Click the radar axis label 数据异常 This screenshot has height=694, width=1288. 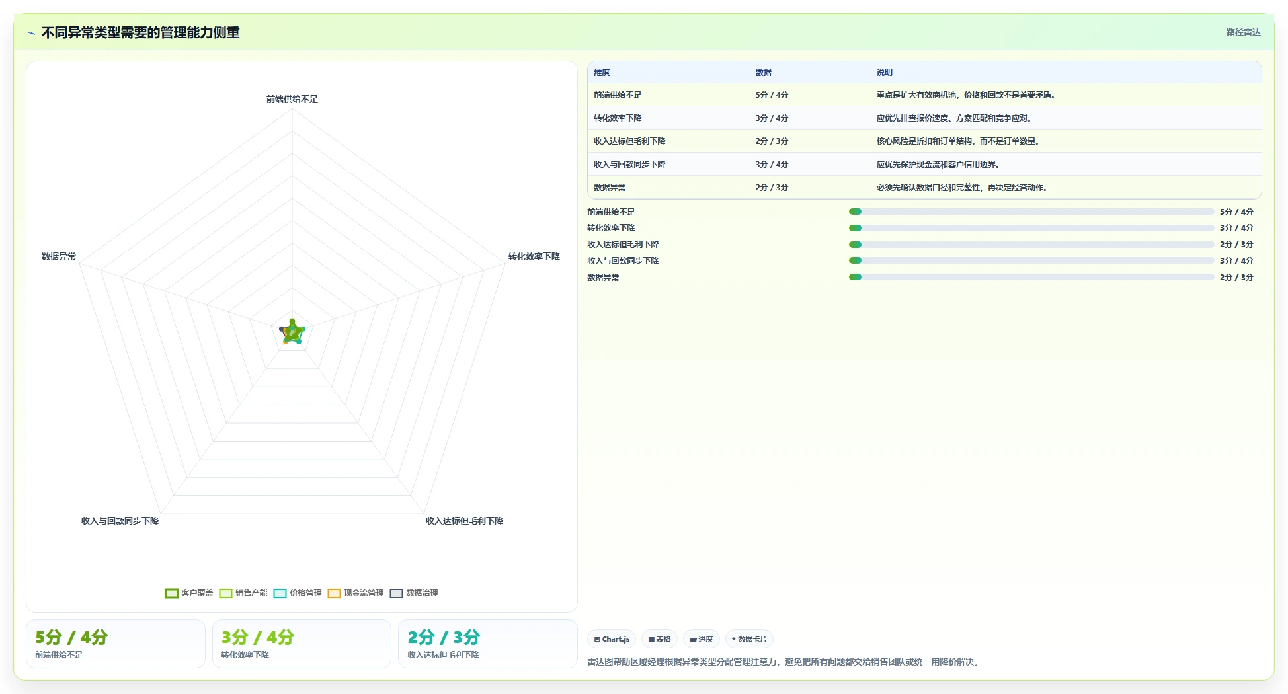(59, 256)
